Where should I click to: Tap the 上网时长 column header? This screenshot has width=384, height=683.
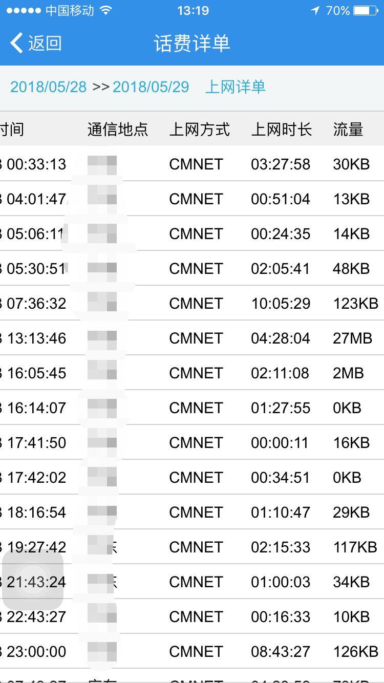tap(282, 130)
